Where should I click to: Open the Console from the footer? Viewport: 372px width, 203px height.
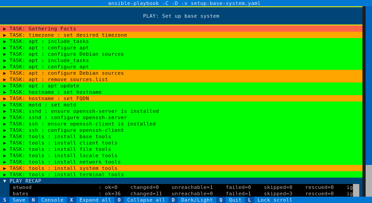point(48,200)
